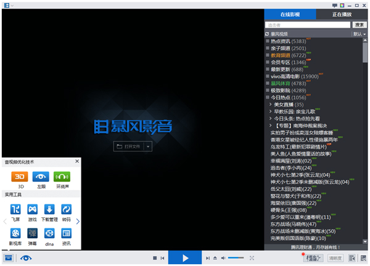Switch to the 在线影视 tab
The height and width of the screenshot is (266, 370).
point(290,14)
